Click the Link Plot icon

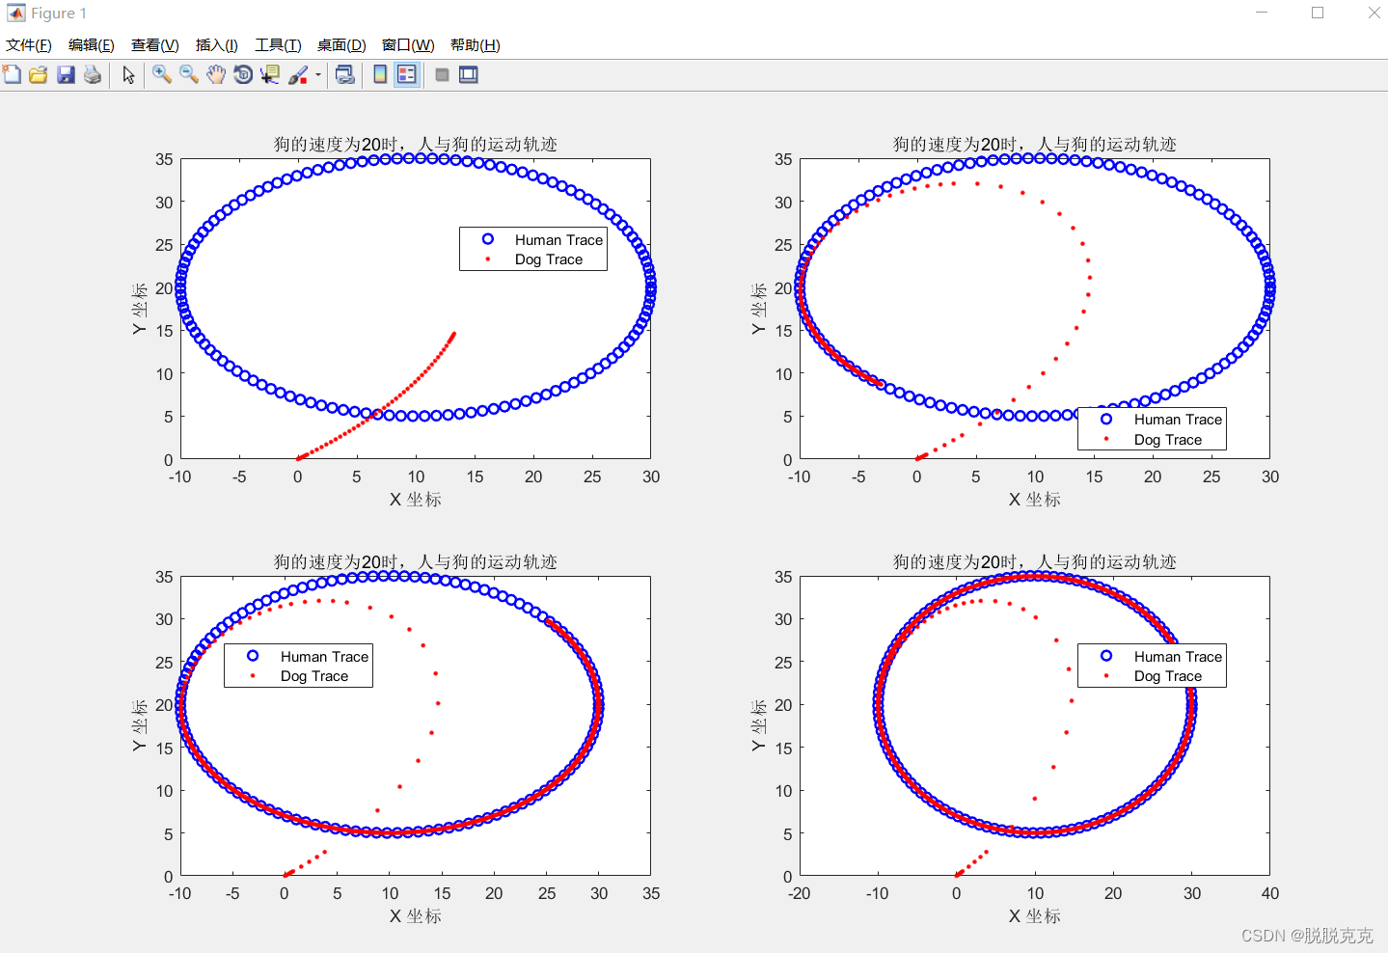[x=344, y=74]
